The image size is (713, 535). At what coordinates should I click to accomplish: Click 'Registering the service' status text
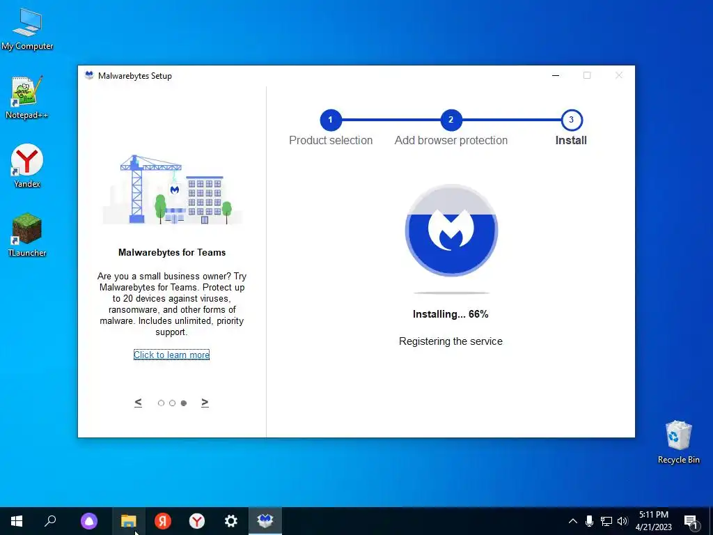point(450,341)
